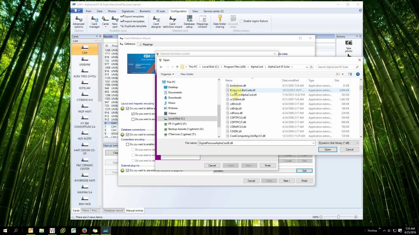Switch to the Database record tab
419x235 pixels.
point(114,211)
